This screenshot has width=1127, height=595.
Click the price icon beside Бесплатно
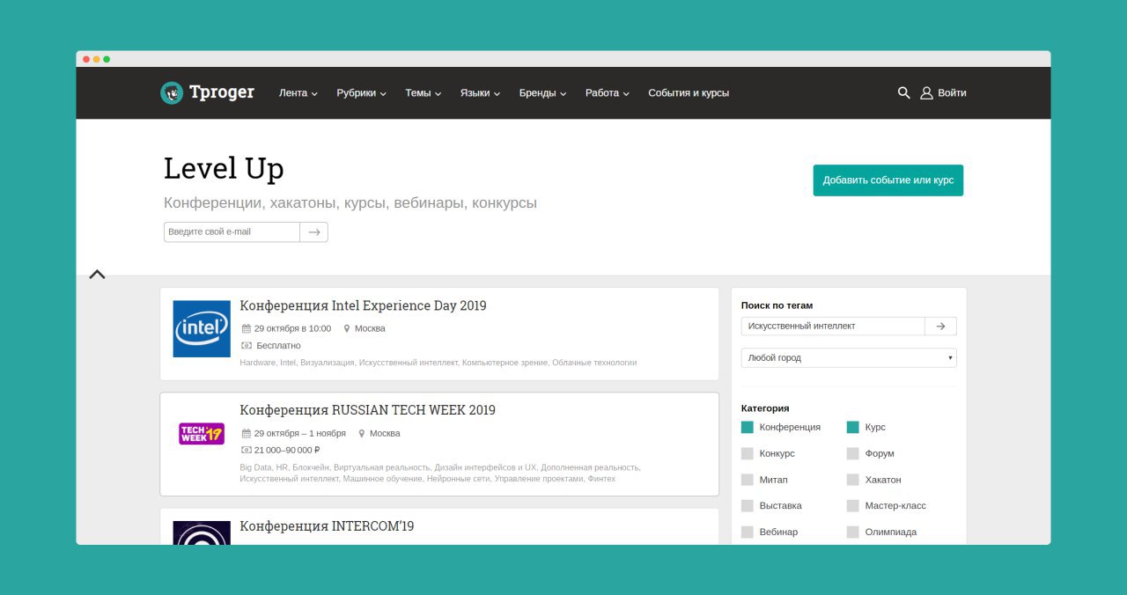[247, 345]
